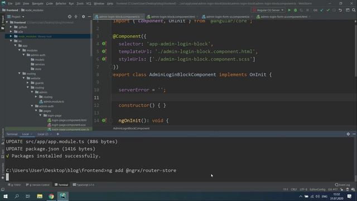
Task: Click gutter marker on styleUrls line 6
Action: click(x=104, y=59)
